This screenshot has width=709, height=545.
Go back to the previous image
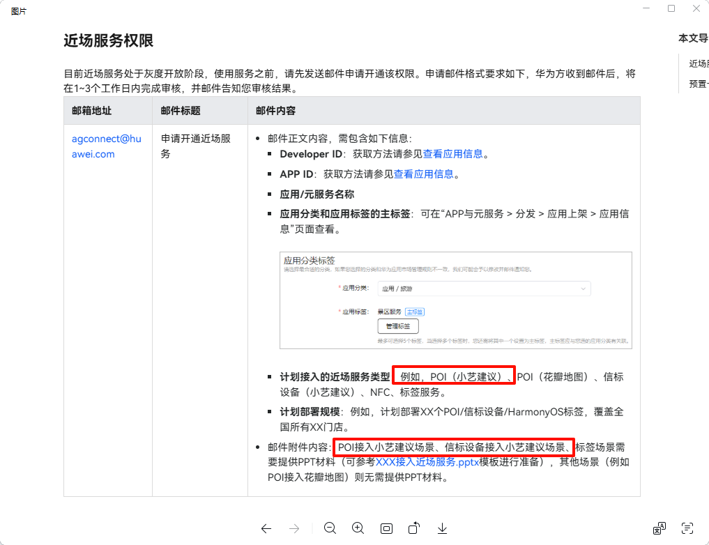(266, 528)
